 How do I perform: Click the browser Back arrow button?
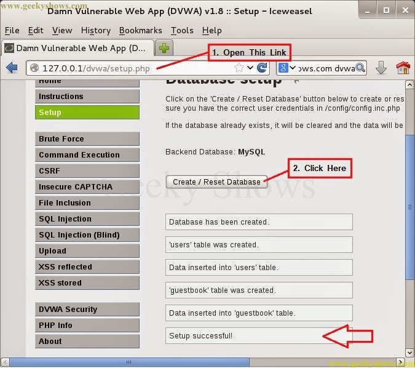(12, 68)
